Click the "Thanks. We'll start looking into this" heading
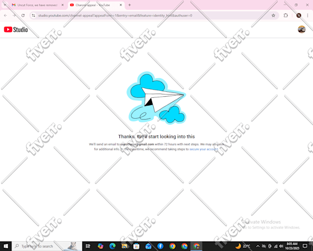 click(156, 137)
